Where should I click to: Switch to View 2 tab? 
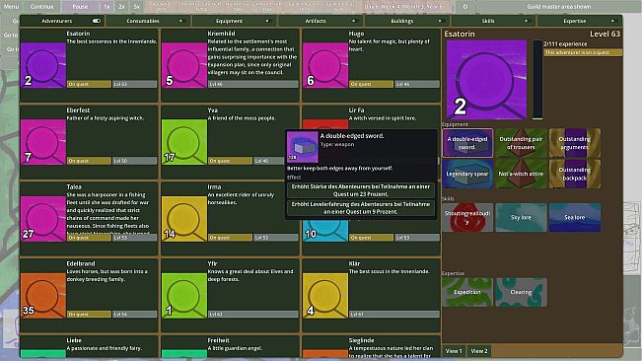pyautogui.click(x=479, y=351)
